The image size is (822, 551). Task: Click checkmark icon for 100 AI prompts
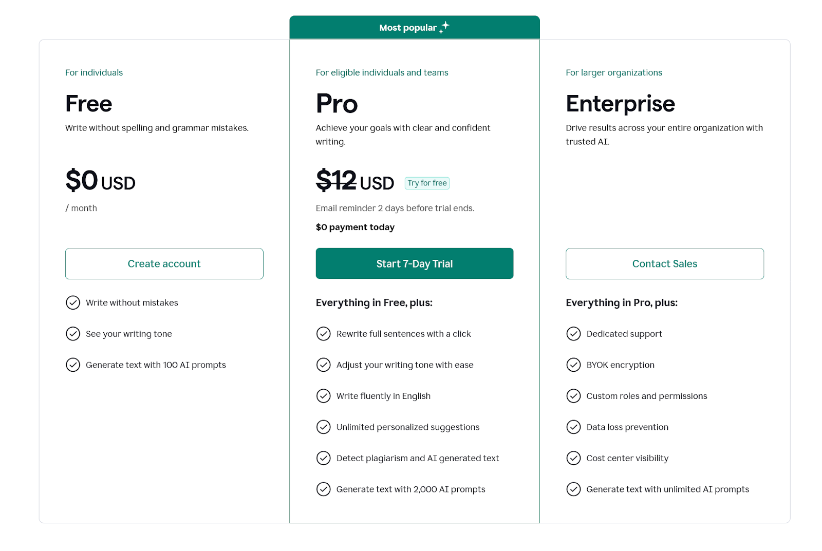tap(73, 365)
